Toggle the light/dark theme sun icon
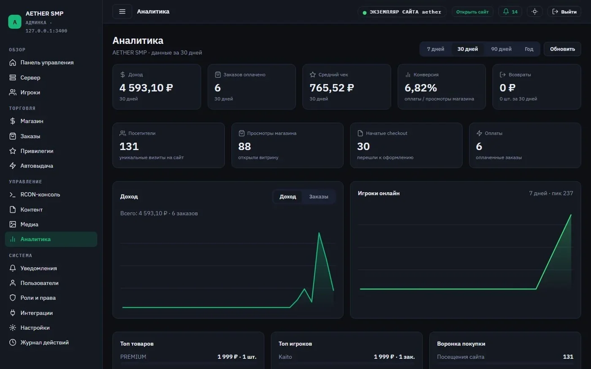Screen dimensions: 591x369 pyautogui.click(x=534, y=12)
